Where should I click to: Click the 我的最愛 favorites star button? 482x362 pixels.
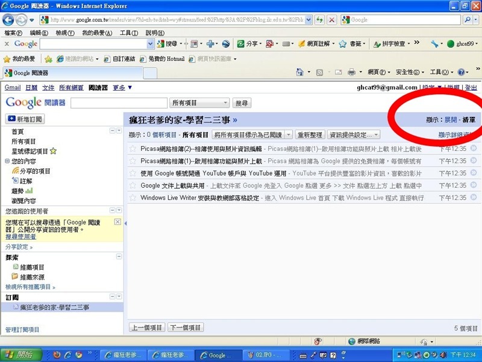(19, 59)
